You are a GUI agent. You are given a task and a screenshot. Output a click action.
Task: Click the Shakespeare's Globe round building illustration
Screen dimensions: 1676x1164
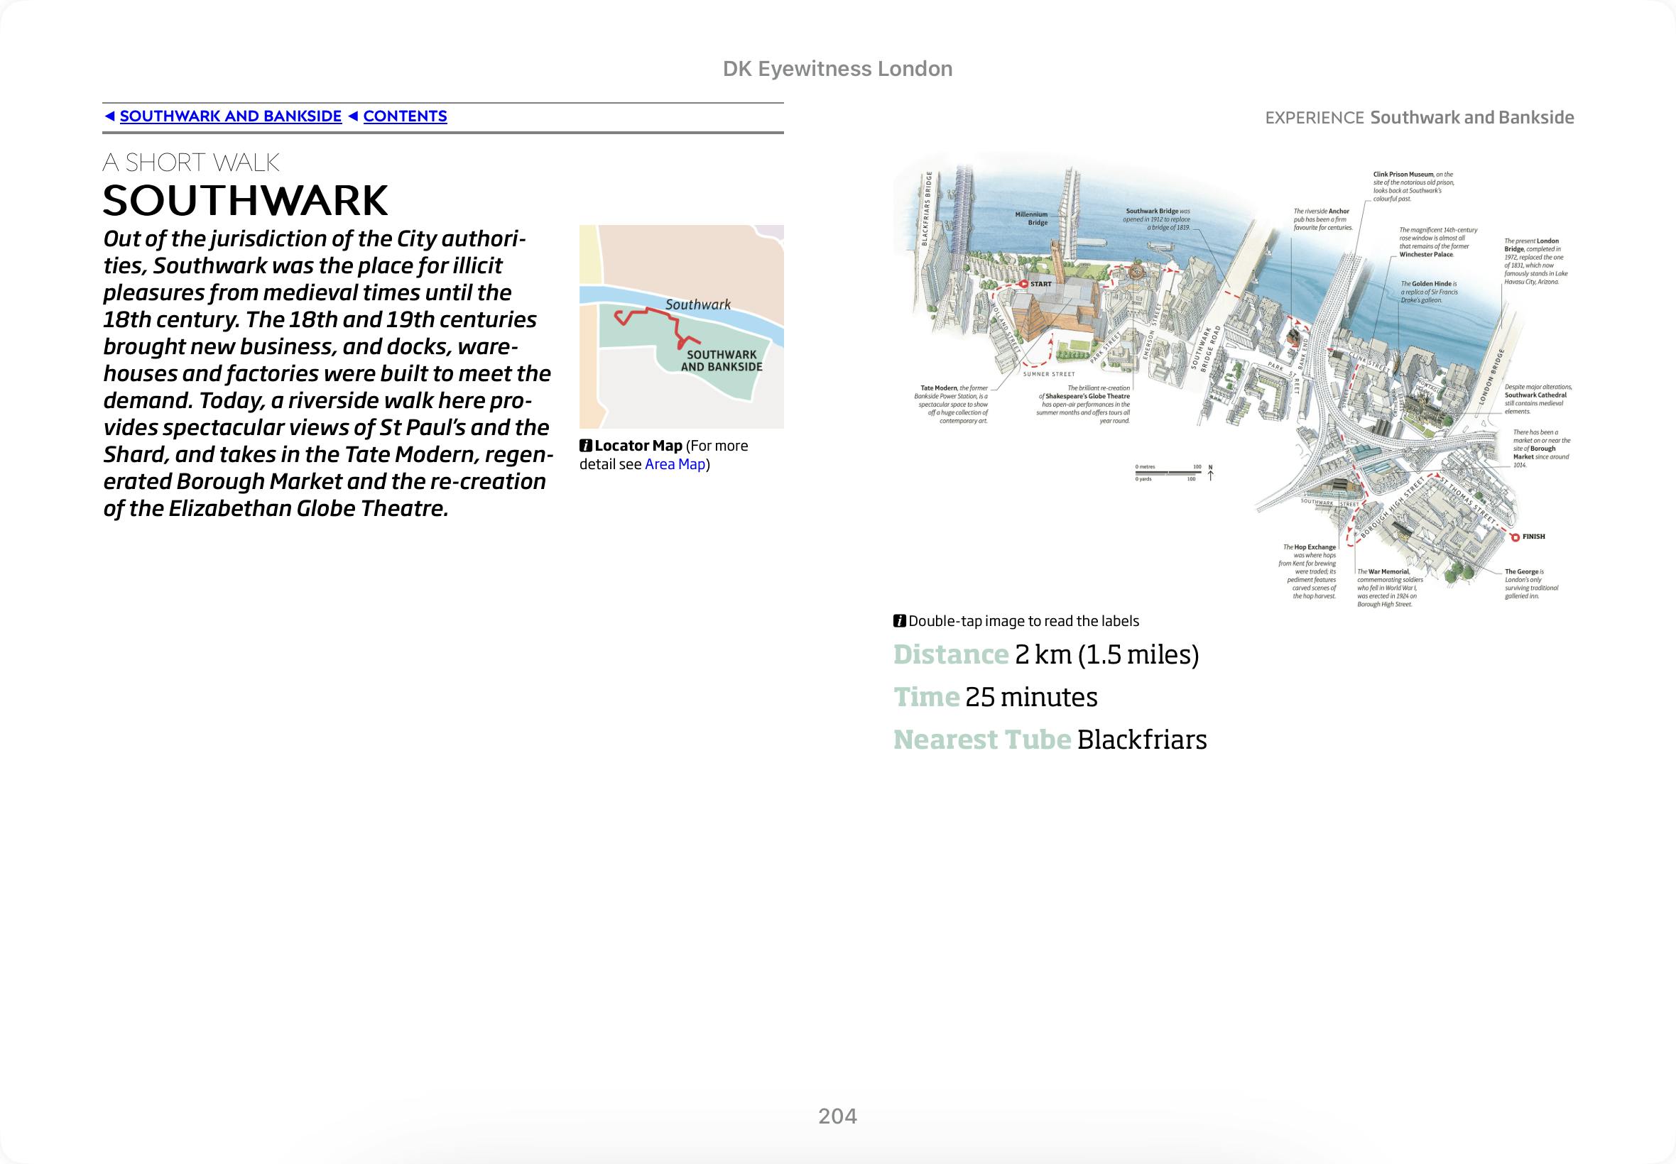click(1136, 273)
